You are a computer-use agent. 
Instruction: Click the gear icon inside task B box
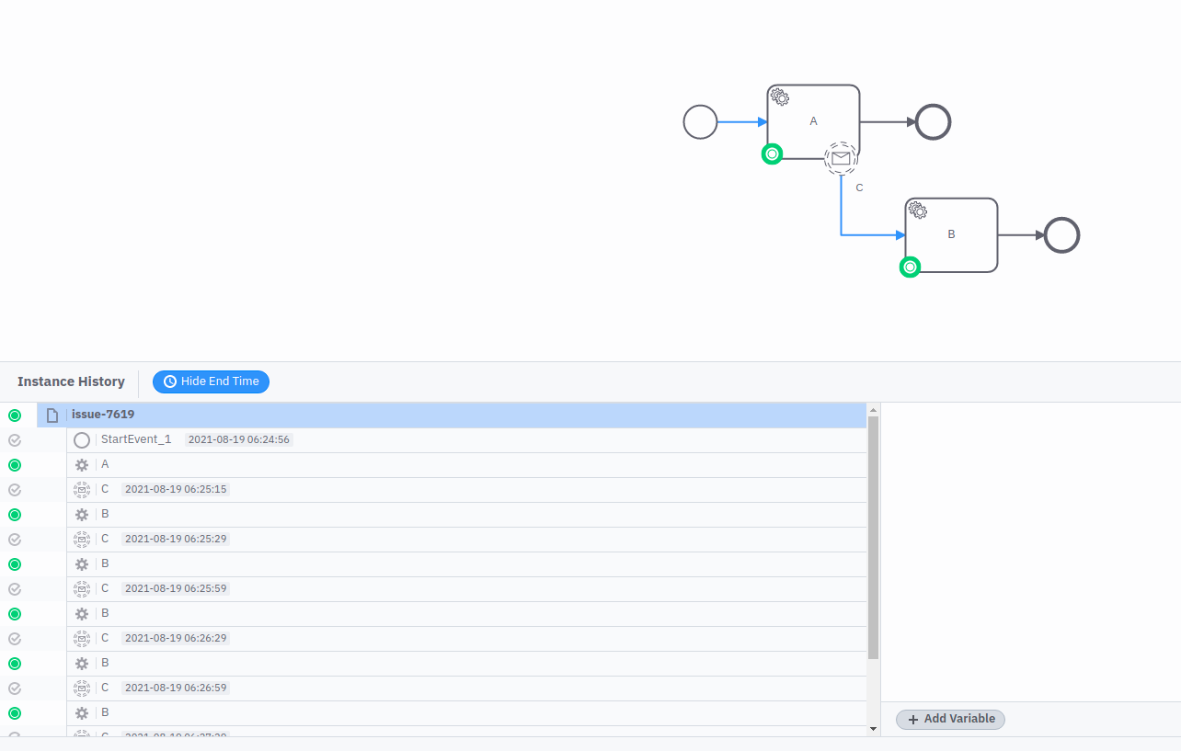(917, 211)
